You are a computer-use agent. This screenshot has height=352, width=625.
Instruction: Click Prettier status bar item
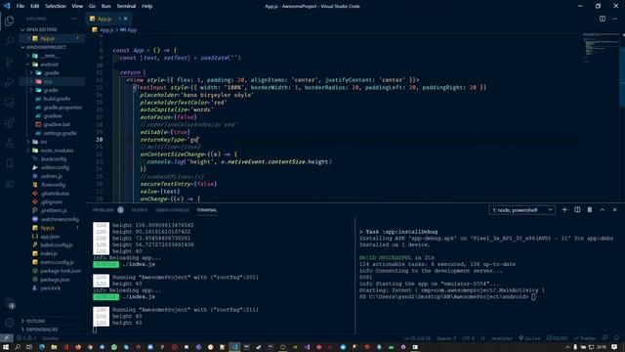pos(585,338)
